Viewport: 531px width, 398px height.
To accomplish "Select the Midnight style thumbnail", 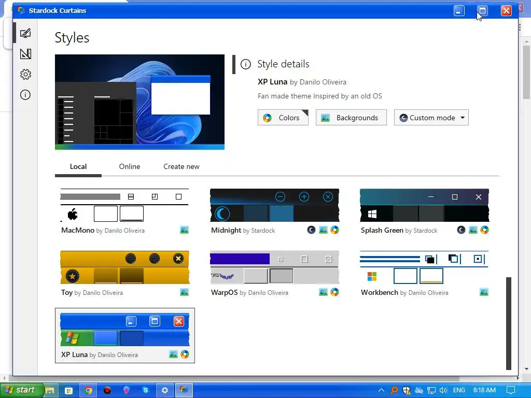I will click(x=274, y=205).
